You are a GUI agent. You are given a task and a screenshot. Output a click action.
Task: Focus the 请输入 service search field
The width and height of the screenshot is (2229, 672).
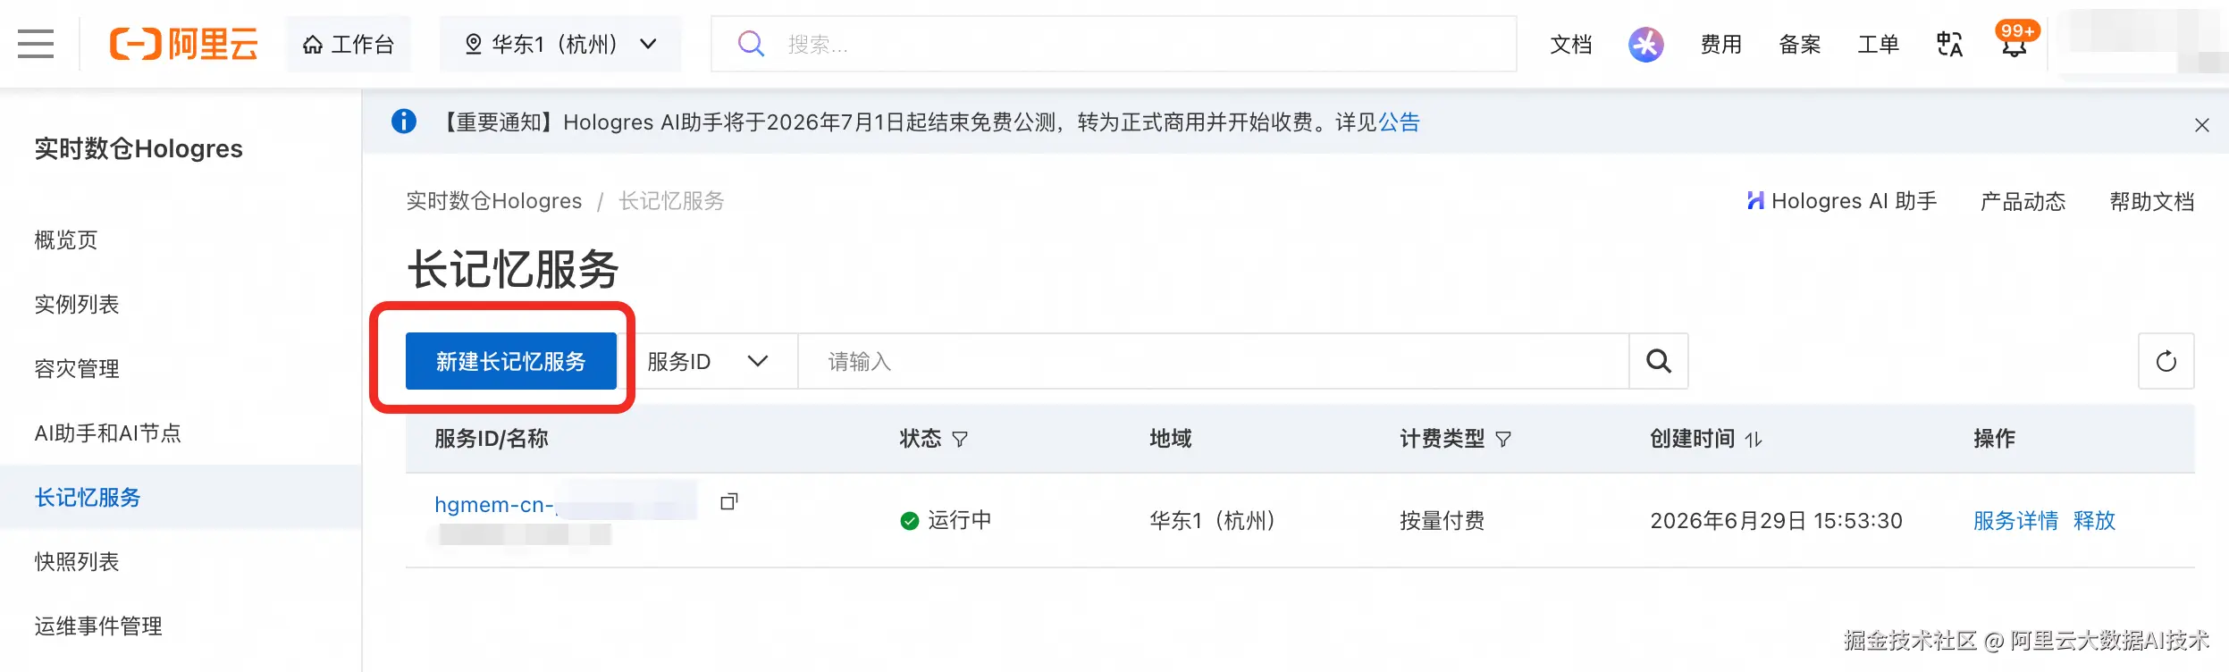(1214, 361)
